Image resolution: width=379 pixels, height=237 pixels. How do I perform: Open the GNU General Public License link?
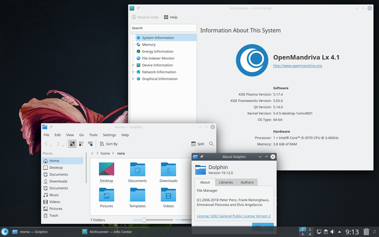point(233,216)
